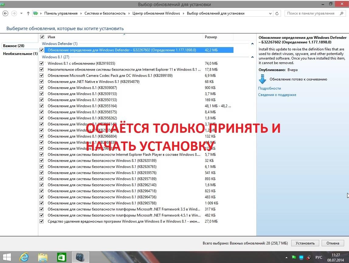The width and height of the screenshot is (349, 263).
Task: Select row Обновление для Windows 8.1 (KB2955164)
Action: [x=136, y=106]
